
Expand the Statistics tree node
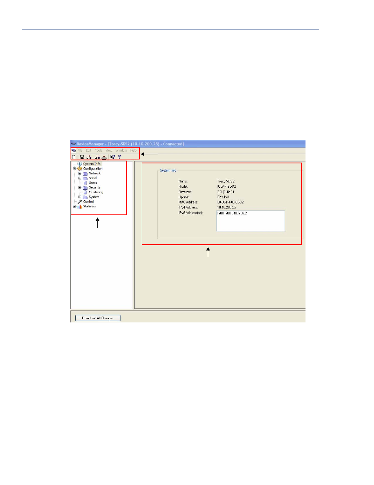click(74, 207)
